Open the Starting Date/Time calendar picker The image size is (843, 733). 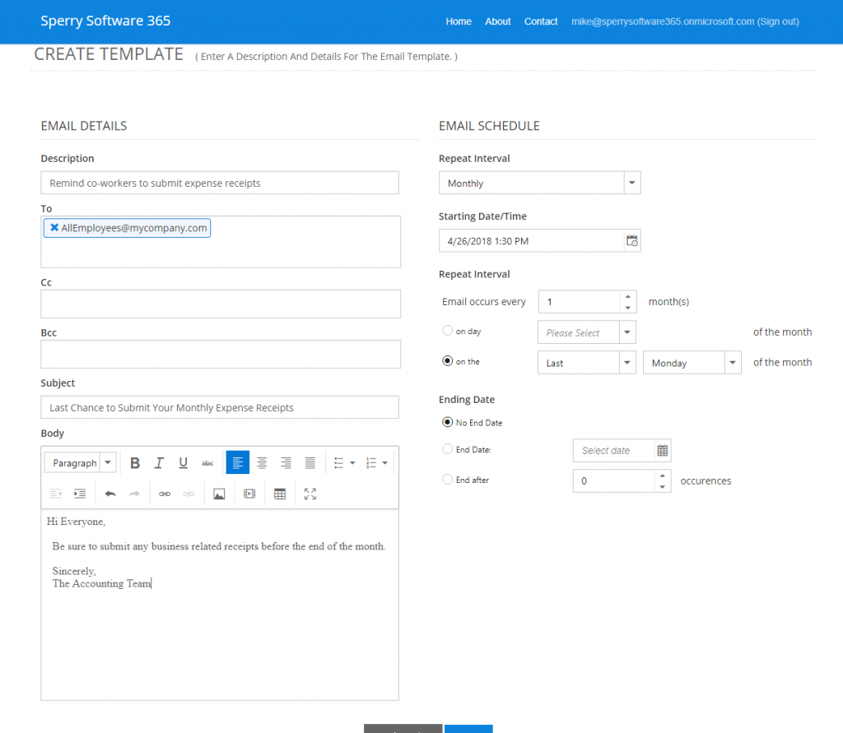(x=631, y=241)
